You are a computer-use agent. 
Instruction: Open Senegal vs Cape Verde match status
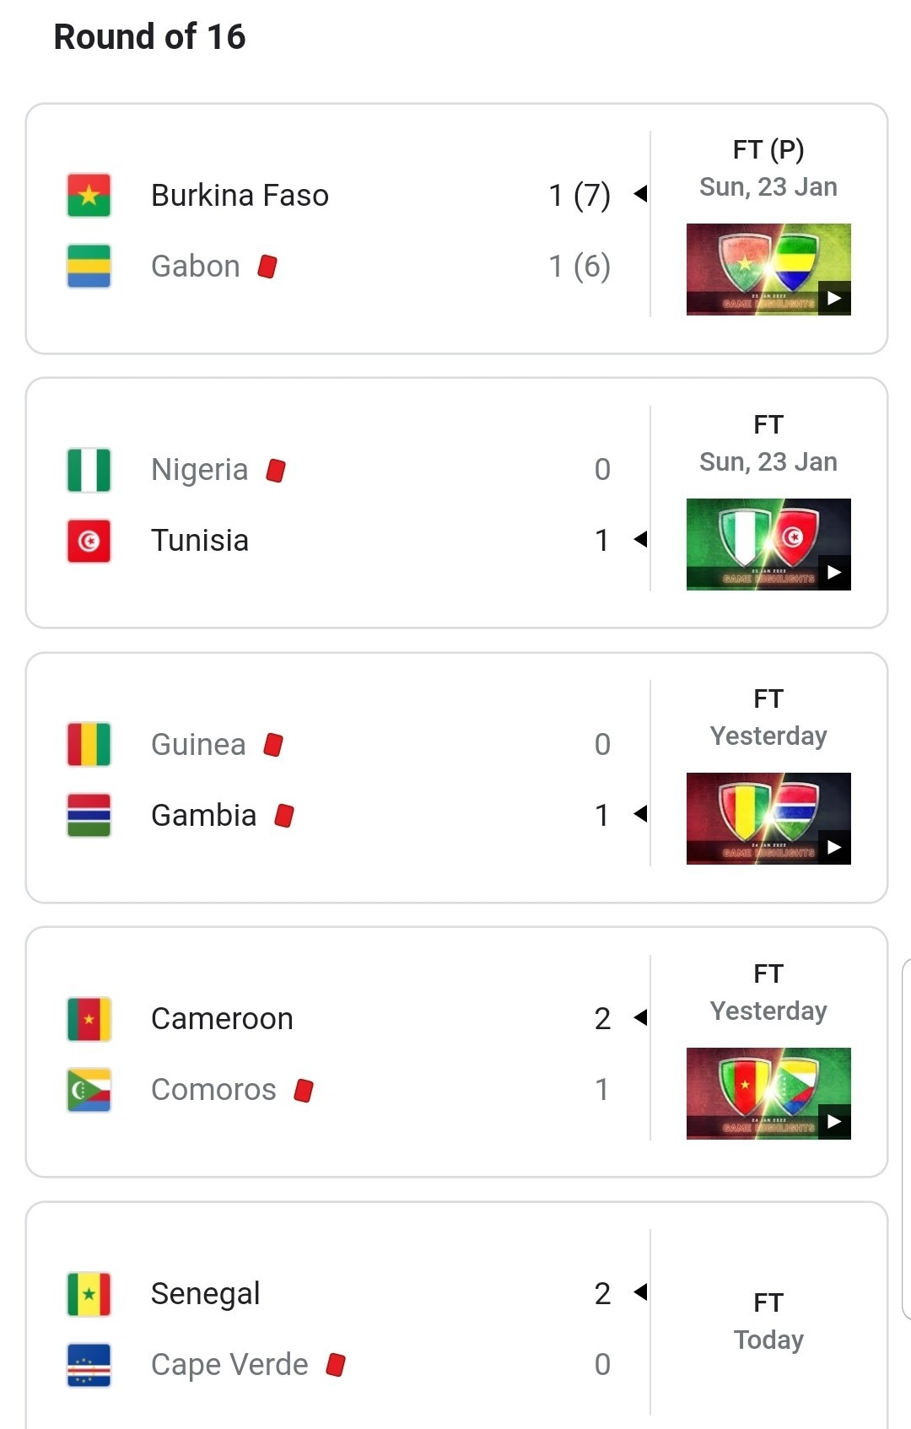click(x=768, y=1321)
